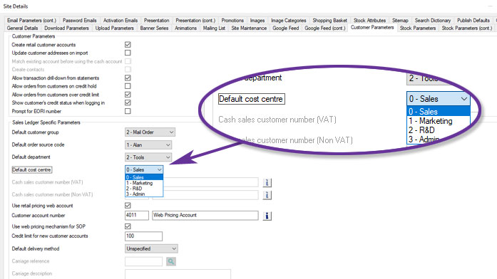Open the Download Parameters tab
497x279 pixels.
(x=66, y=28)
